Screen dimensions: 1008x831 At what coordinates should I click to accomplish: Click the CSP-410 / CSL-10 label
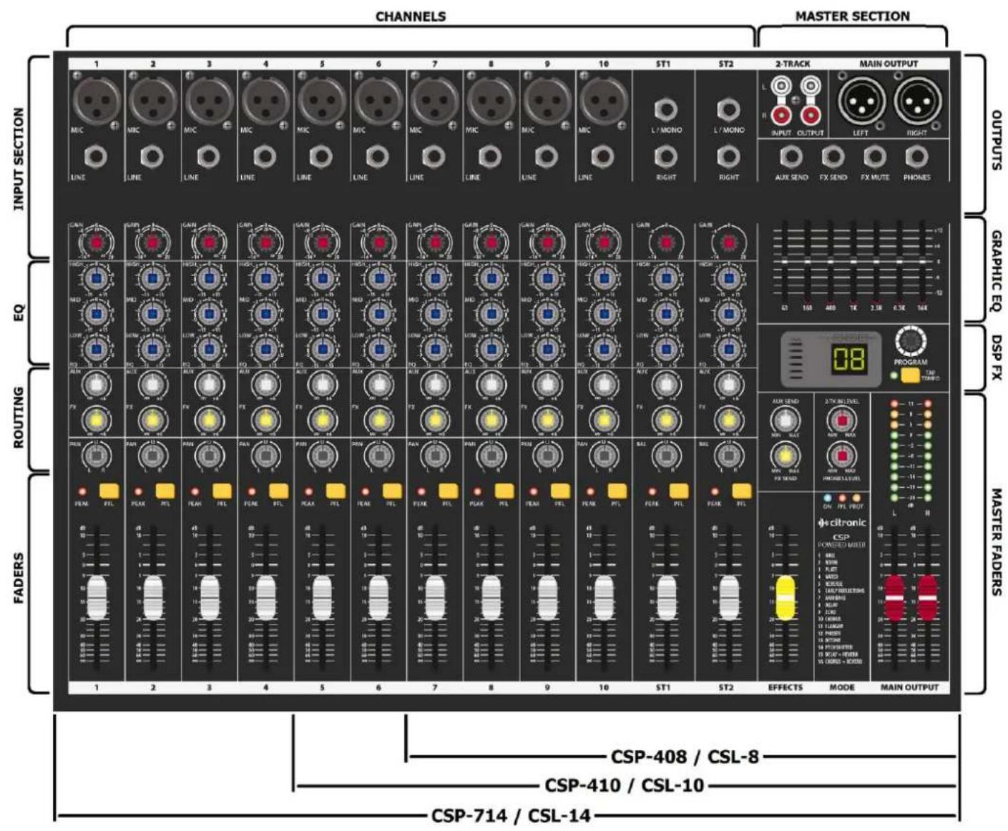tap(624, 785)
